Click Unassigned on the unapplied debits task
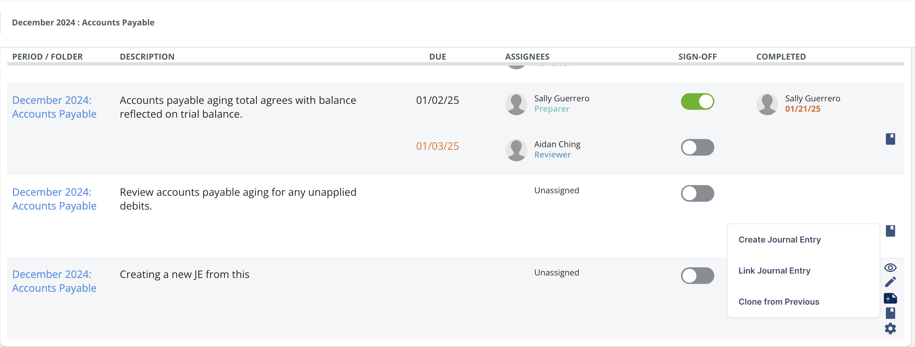The width and height of the screenshot is (915, 347). click(x=556, y=190)
